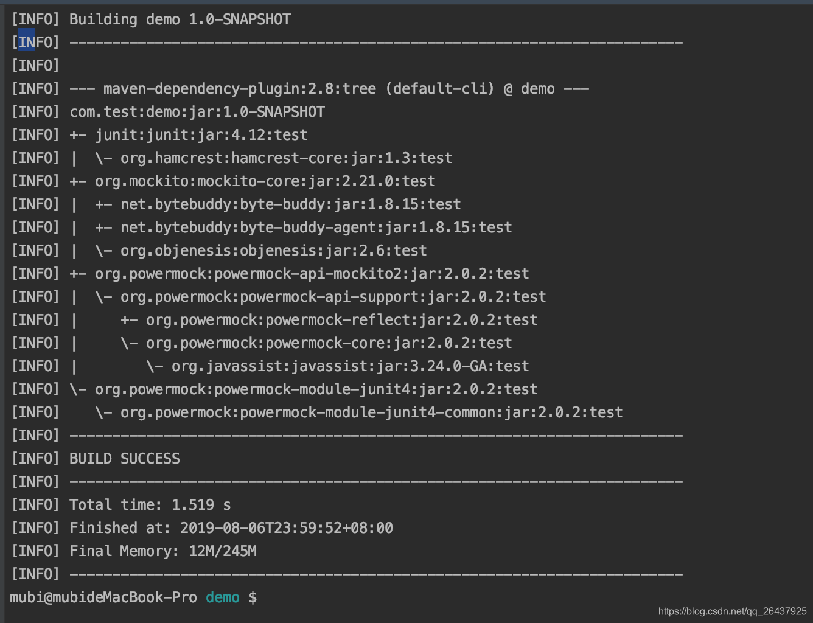Click the net.bytebuddy:byte-buddy:jar:1.8.15:test entry

(291, 204)
